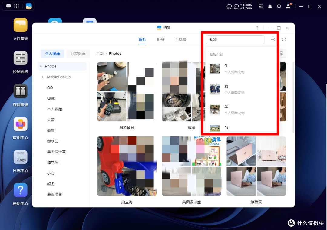The width and height of the screenshot is (327, 230).
Task: Click Photos in the breadcrumb
Action: coord(115,54)
